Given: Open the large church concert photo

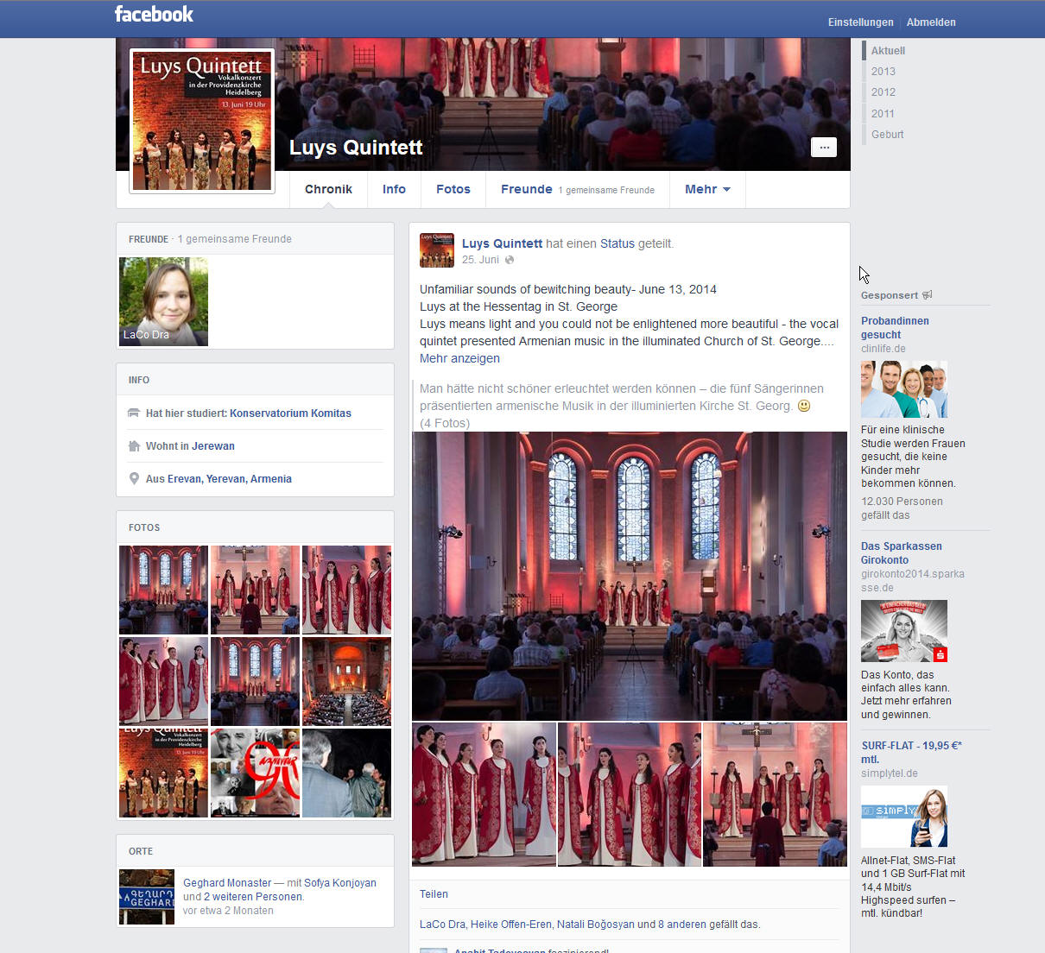Looking at the screenshot, I should [x=630, y=576].
